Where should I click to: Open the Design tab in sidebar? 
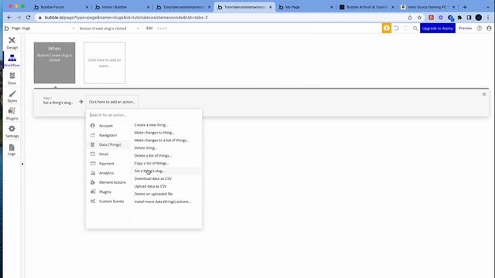tap(12, 43)
